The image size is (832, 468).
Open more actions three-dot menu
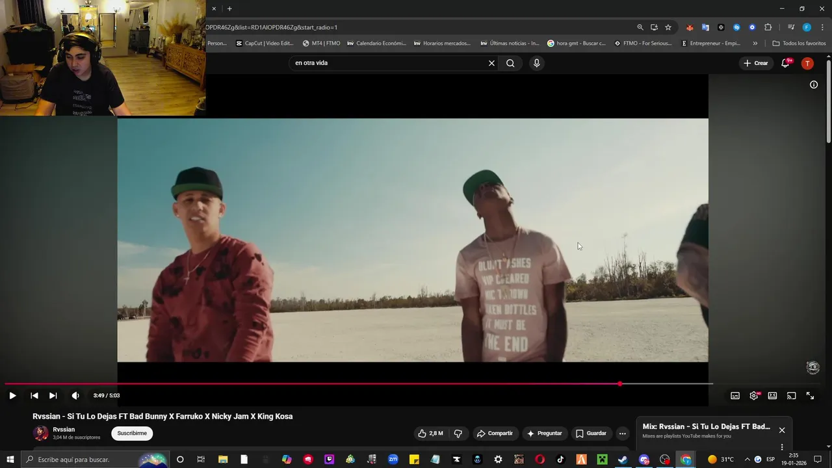(x=622, y=434)
